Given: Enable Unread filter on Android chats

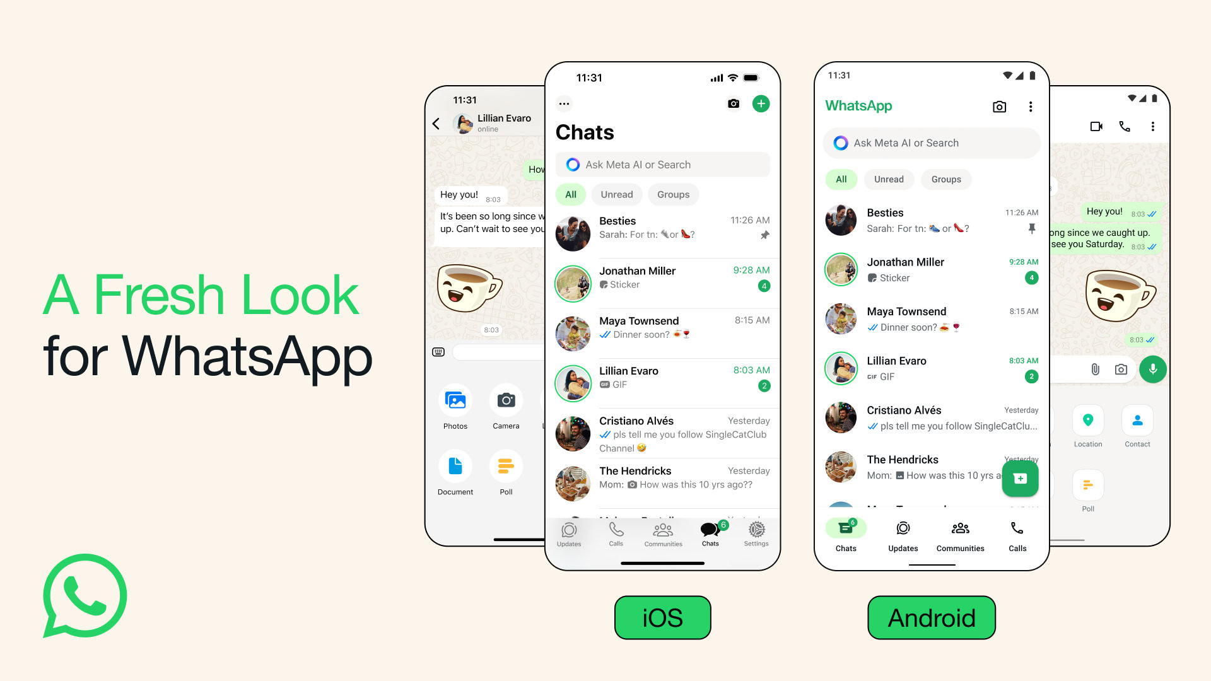Looking at the screenshot, I should (889, 178).
